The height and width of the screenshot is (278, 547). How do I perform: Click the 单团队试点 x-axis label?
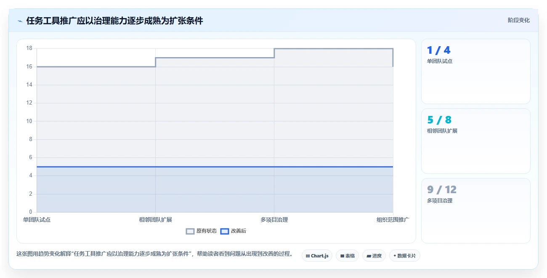pos(37,220)
